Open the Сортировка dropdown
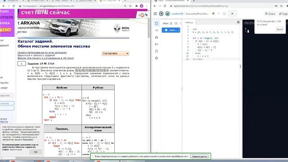This screenshot has width=288, height=162. point(115,53)
